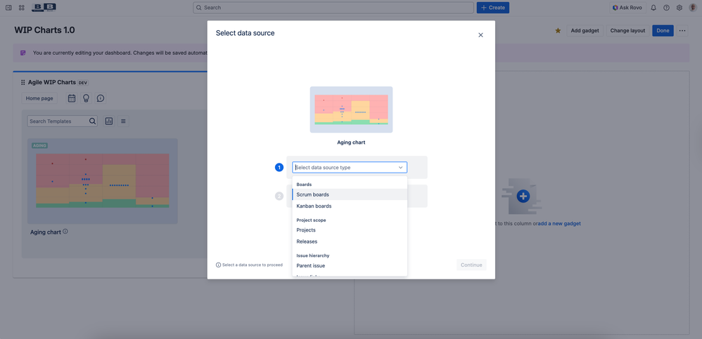Click Done to finish editing
This screenshot has height=339, width=702.
pos(663,31)
